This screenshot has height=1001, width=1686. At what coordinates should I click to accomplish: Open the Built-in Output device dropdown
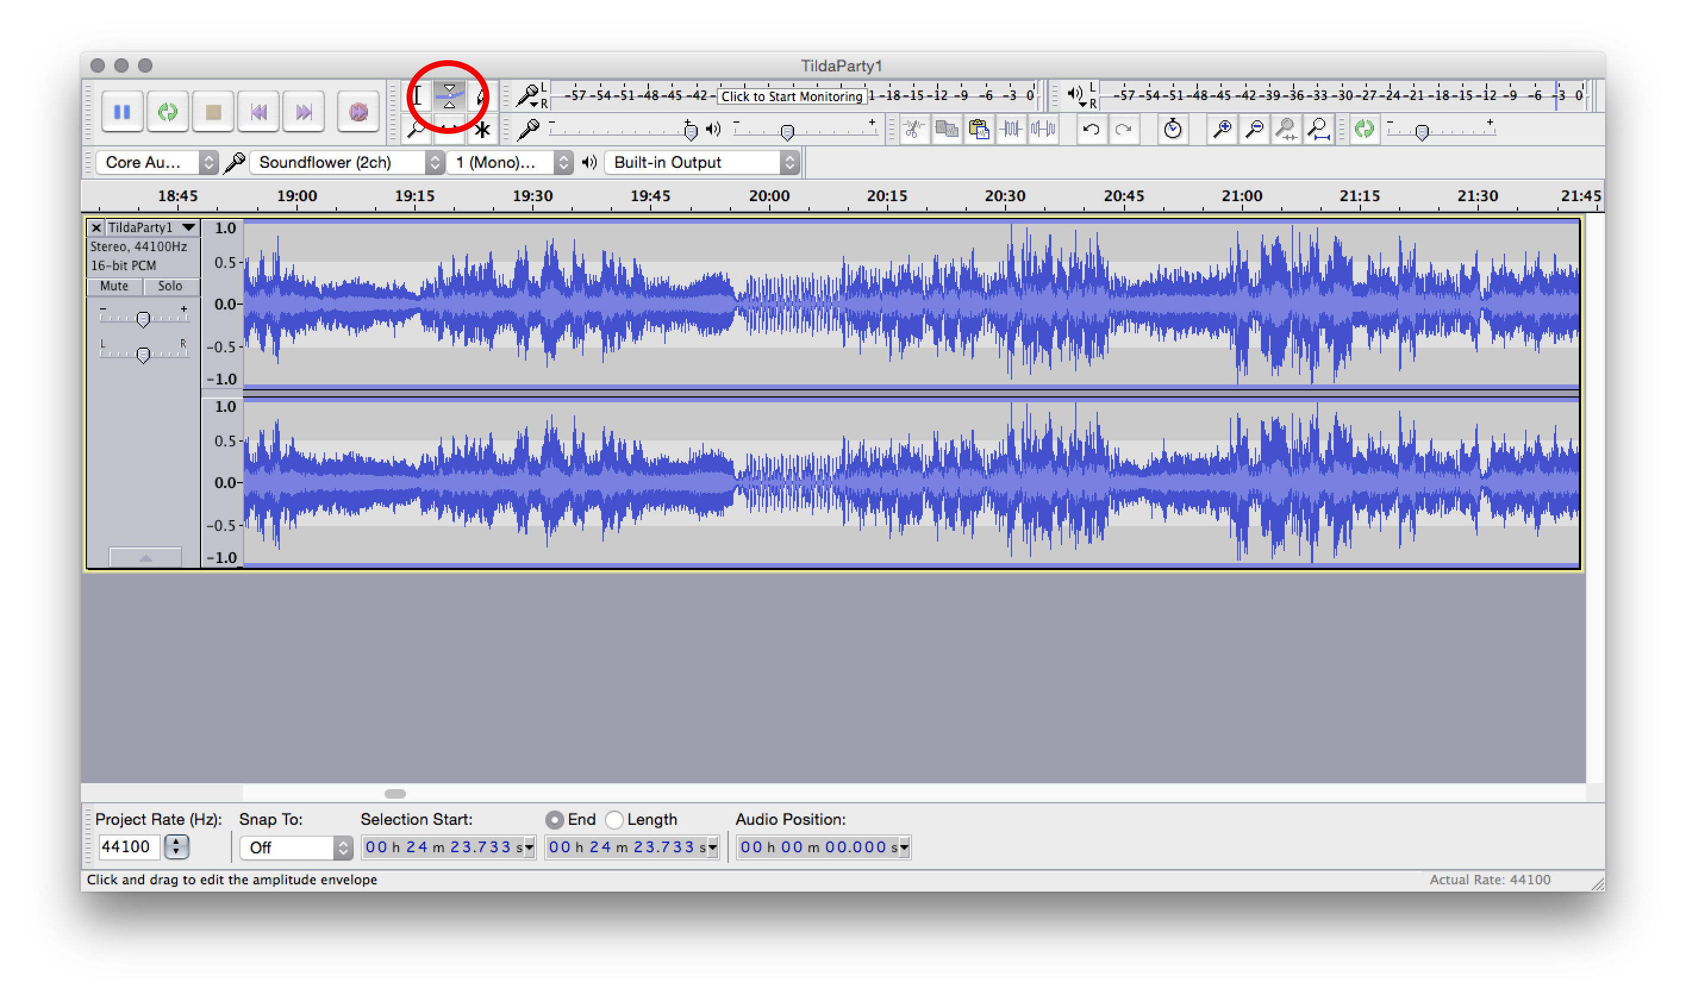coord(702,162)
